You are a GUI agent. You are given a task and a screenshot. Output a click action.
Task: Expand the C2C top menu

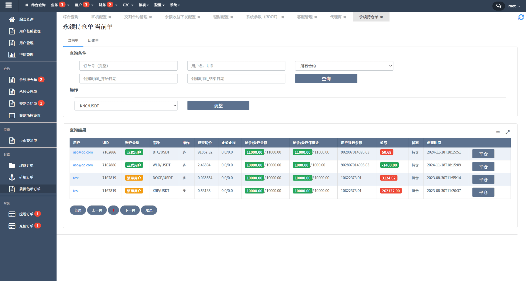click(128, 5)
